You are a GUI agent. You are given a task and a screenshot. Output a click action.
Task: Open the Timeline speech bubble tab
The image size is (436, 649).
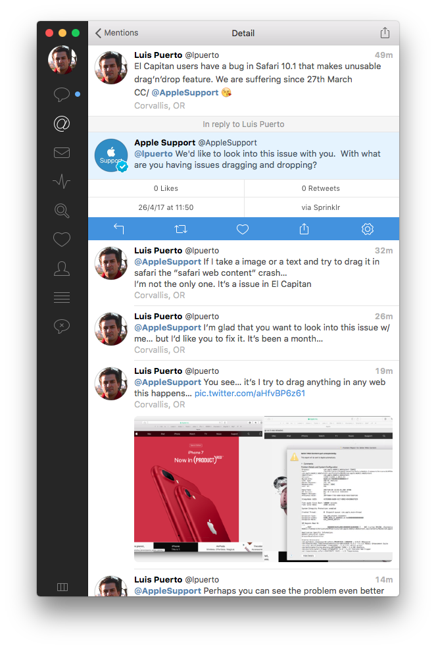pos(62,94)
